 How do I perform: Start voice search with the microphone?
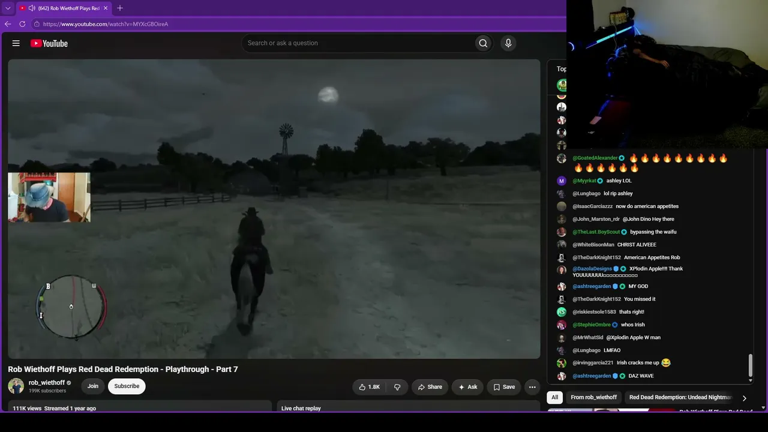508,43
